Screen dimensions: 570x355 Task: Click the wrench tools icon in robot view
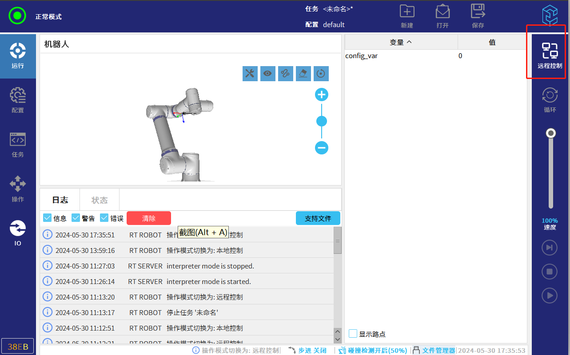[x=250, y=74]
